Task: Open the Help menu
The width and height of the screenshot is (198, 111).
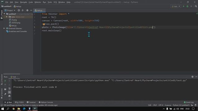Action: click(68, 2)
